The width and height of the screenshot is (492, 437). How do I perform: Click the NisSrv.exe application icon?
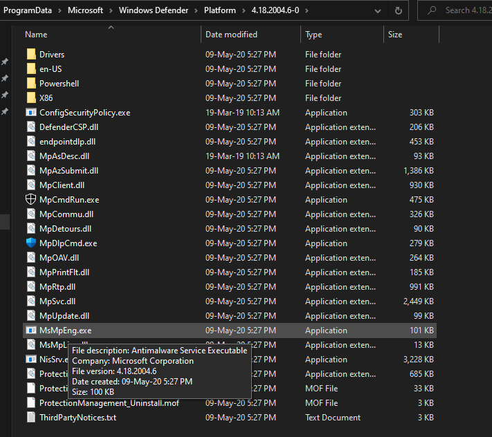[x=31, y=360]
